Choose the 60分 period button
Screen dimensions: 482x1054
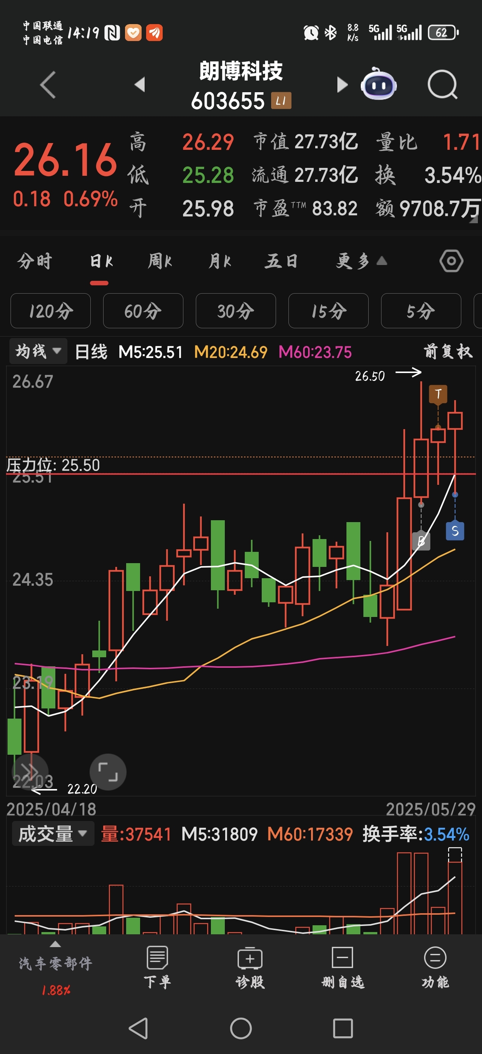click(143, 311)
